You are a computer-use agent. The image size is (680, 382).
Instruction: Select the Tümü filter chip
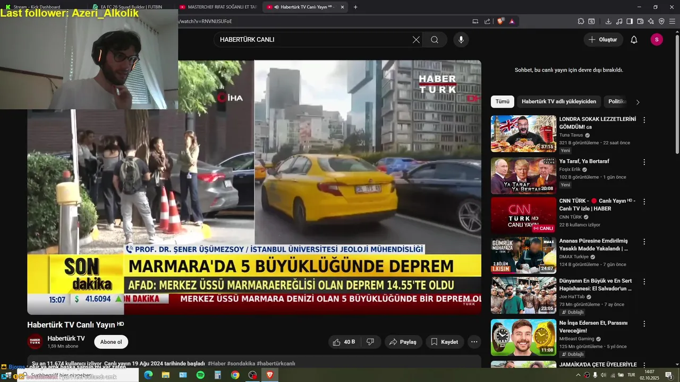coord(503,101)
